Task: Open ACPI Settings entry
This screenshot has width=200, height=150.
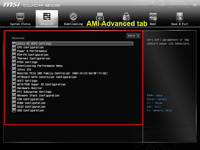Action: click(x=27, y=81)
